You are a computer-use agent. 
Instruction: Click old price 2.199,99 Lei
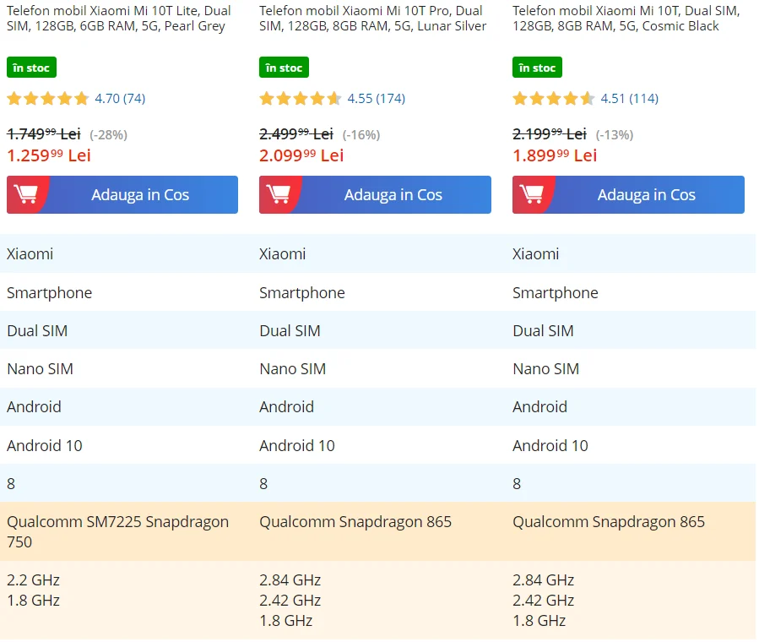coord(550,134)
